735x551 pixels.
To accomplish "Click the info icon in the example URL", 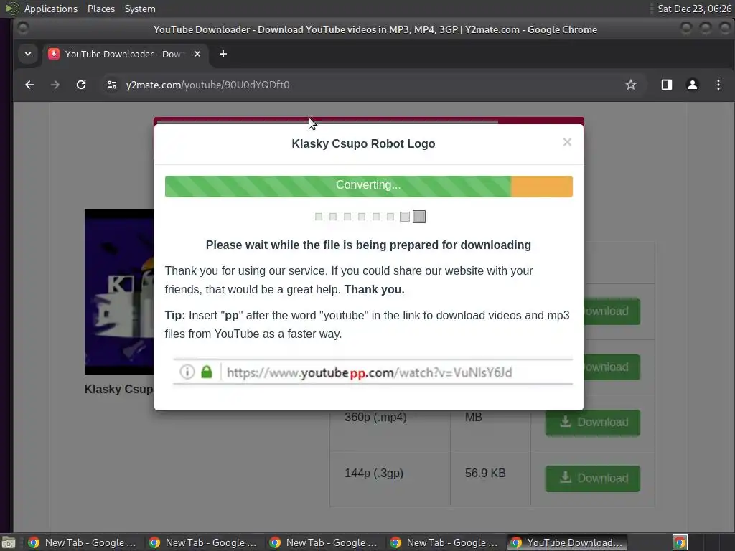I will pos(187,372).
